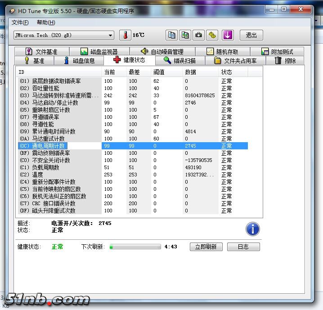Switch to the 磁盘信息 tab
Screen dimensions: 323x310
pos(79,61)
